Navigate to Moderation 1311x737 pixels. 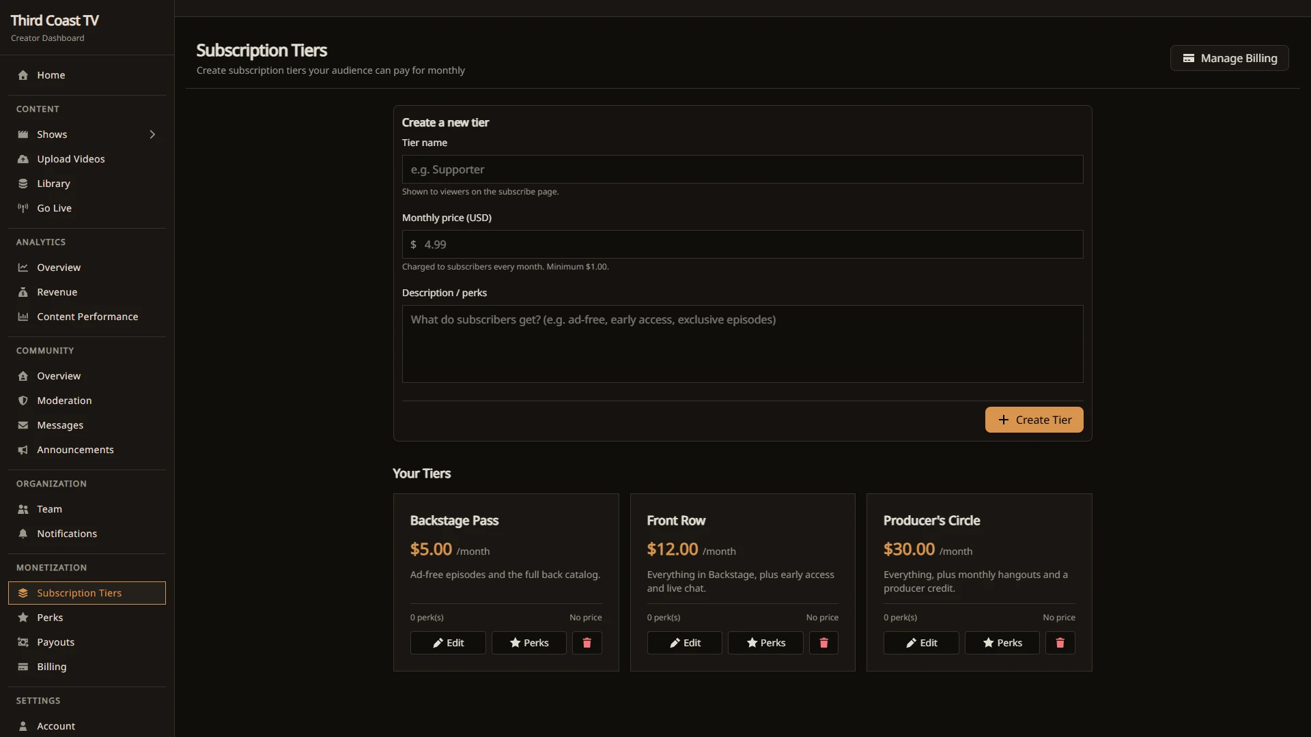point(87,401)
